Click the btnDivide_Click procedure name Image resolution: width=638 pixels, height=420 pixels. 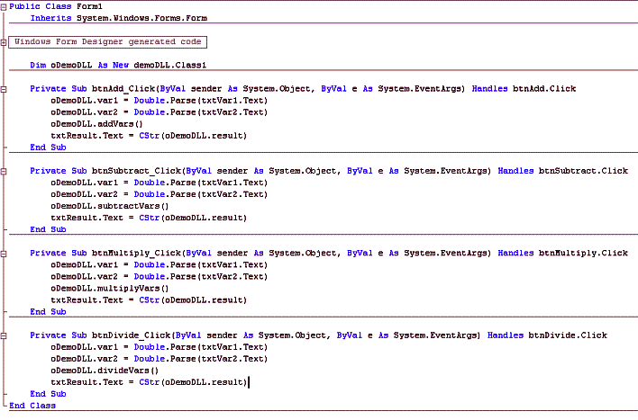click(132, 335)
